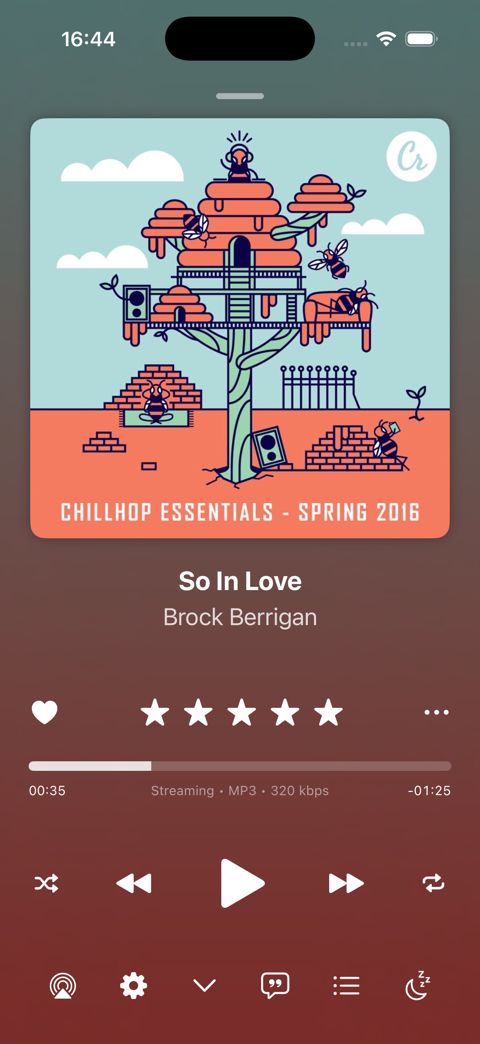
Task: Toggle repeat mode
Action: pyautogui.click(x=433, y=883)
